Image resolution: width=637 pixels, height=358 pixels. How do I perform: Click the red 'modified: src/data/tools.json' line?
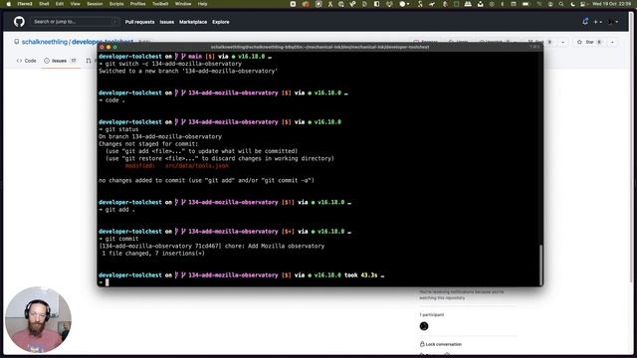(x=177, y=166)
